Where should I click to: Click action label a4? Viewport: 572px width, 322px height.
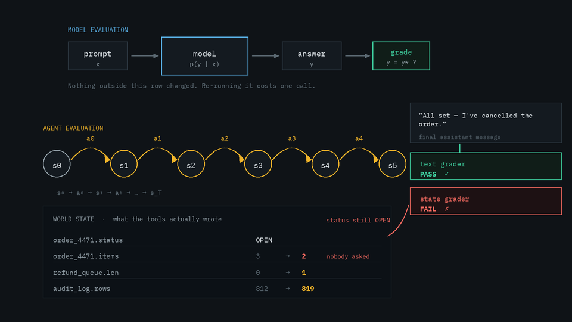pyautogui.click(x=359, y=138)
